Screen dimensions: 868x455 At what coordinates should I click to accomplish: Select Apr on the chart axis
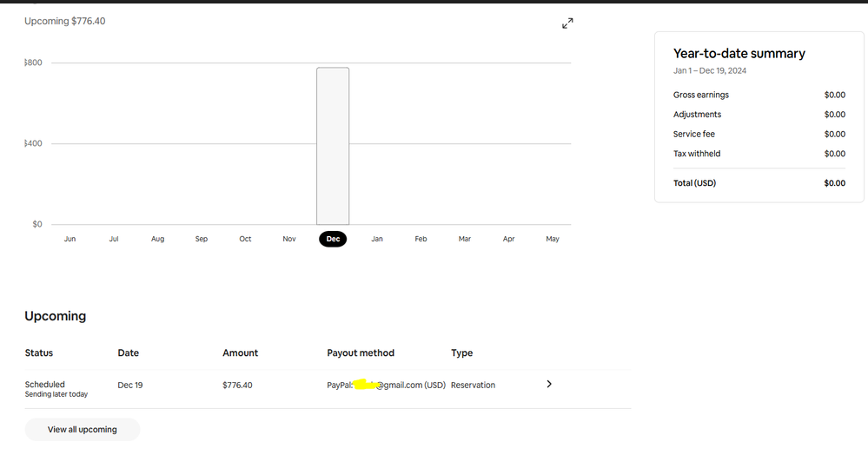[508, 239]
